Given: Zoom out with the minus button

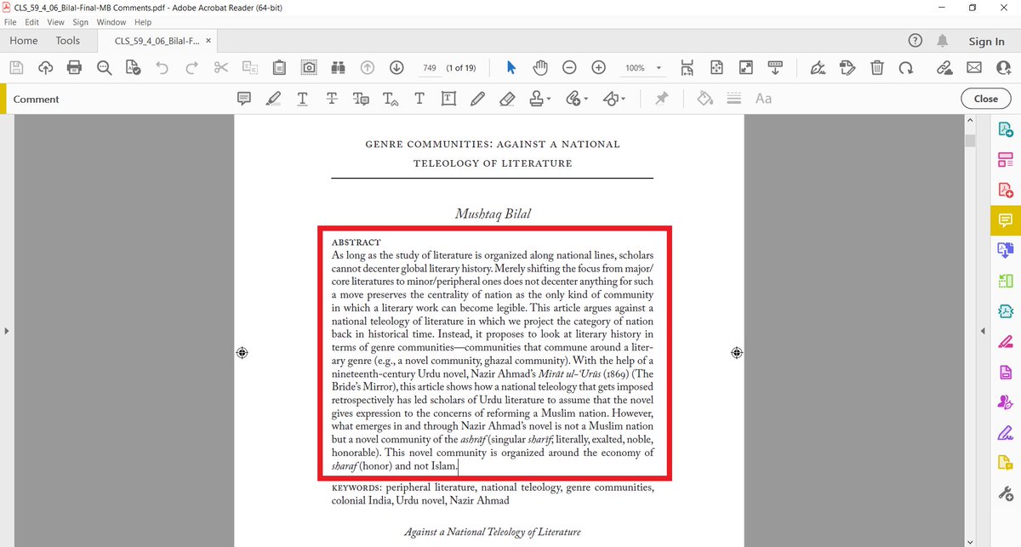Looking at the screenshot, I should click(x=569, y=68).
